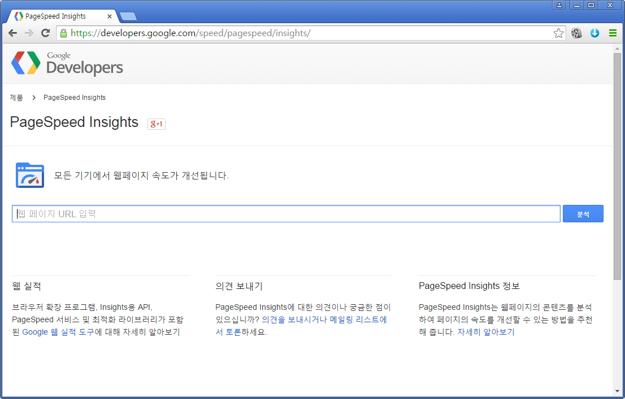Reload the page with the refresh icon
625x399 pixels.
coord(46,33)
